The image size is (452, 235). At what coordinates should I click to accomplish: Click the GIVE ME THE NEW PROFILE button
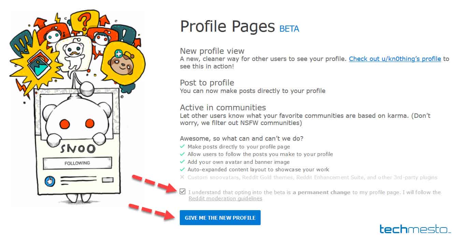click(x=220, y=218)
